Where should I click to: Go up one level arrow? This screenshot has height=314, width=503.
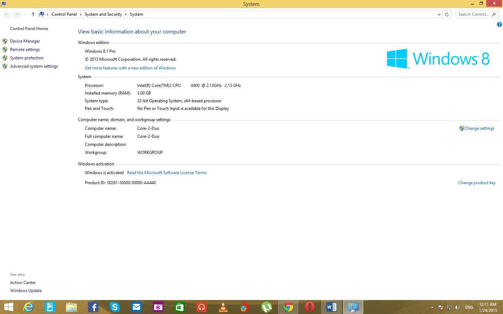[x=33, y=14]
